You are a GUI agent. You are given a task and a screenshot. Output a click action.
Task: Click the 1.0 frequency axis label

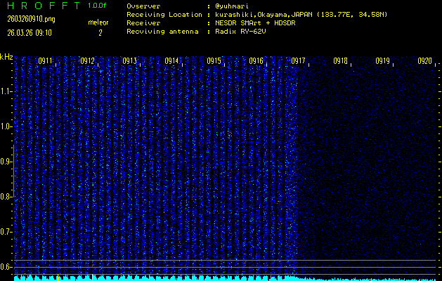click(x=6, y=126)
